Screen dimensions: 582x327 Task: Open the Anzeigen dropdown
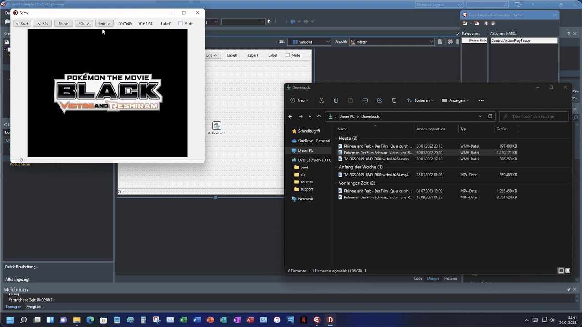click(456, 100)
